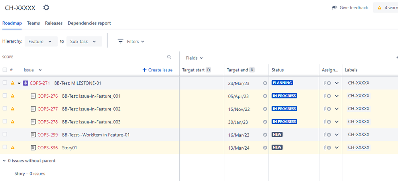Open the Filters dropdown

(131, 41)
